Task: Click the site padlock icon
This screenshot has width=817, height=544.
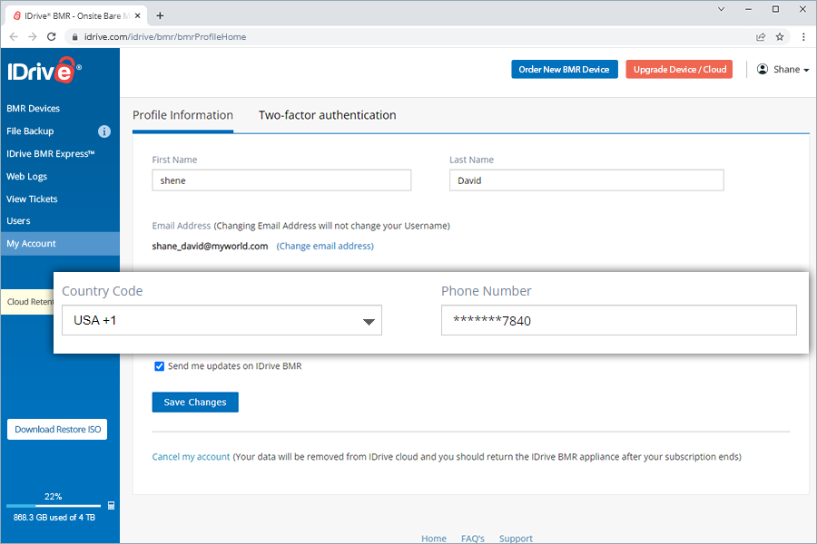Action: click(75, 37)
